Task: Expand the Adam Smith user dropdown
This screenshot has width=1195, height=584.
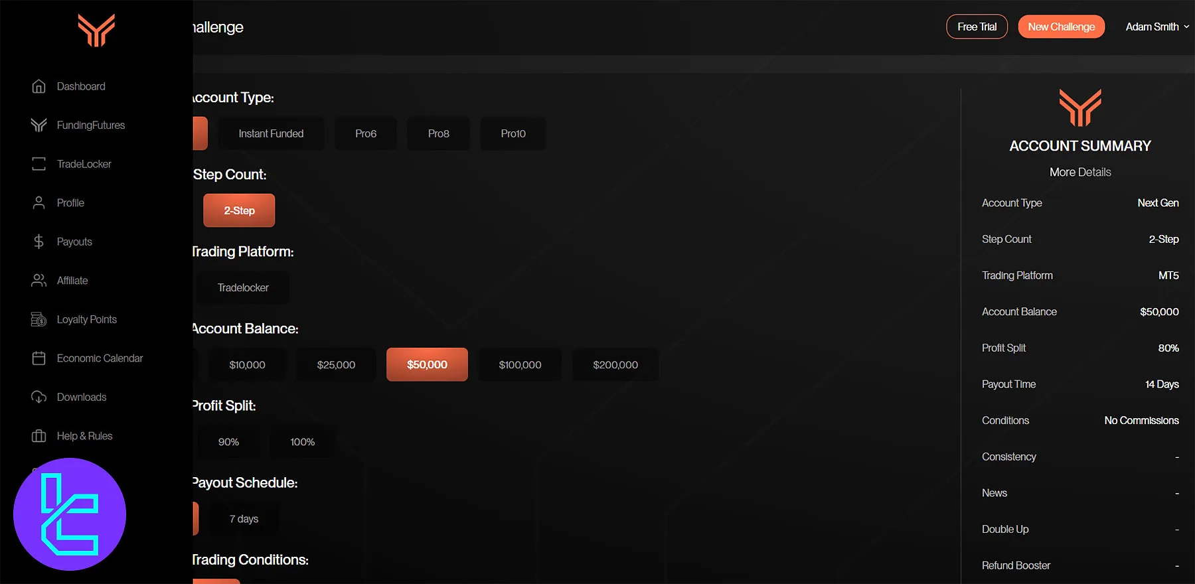Action: [x=1156, y=27]
